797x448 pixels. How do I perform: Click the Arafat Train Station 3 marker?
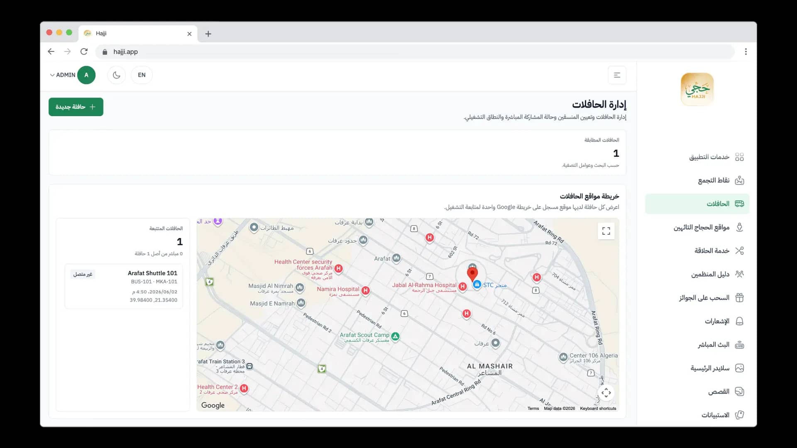pyautogui.click(x=249, y=366)
